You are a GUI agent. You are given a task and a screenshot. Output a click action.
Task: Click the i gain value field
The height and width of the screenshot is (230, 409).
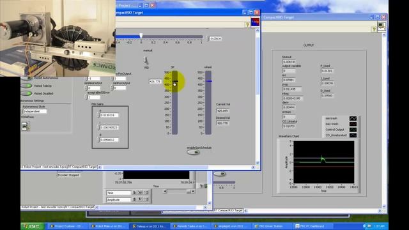pos(109,127)
